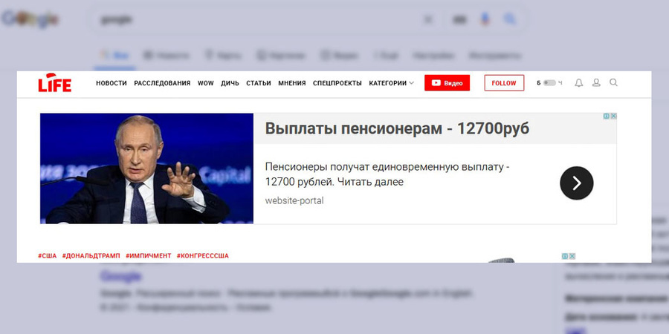Click the LIFE logo

tap(55, 84)
